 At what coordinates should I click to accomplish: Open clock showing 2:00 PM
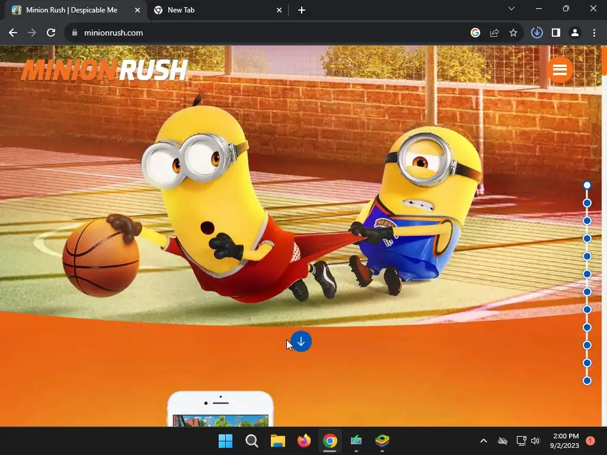pos(564,441)
